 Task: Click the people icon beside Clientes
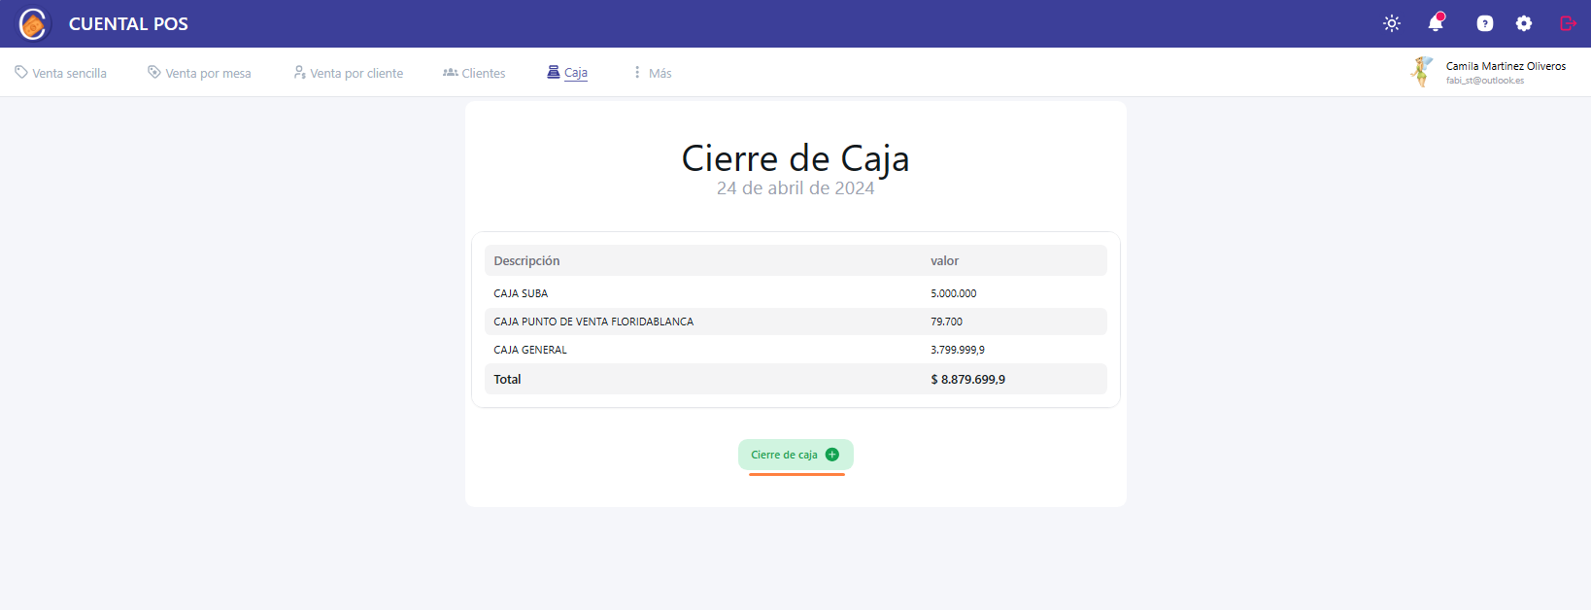click(451, 73)
